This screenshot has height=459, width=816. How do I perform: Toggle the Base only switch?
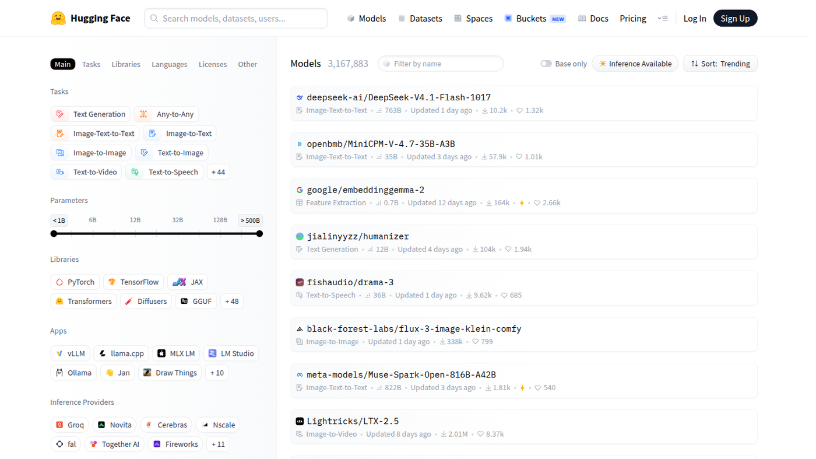pyautogui.click(x=546, y=64)
